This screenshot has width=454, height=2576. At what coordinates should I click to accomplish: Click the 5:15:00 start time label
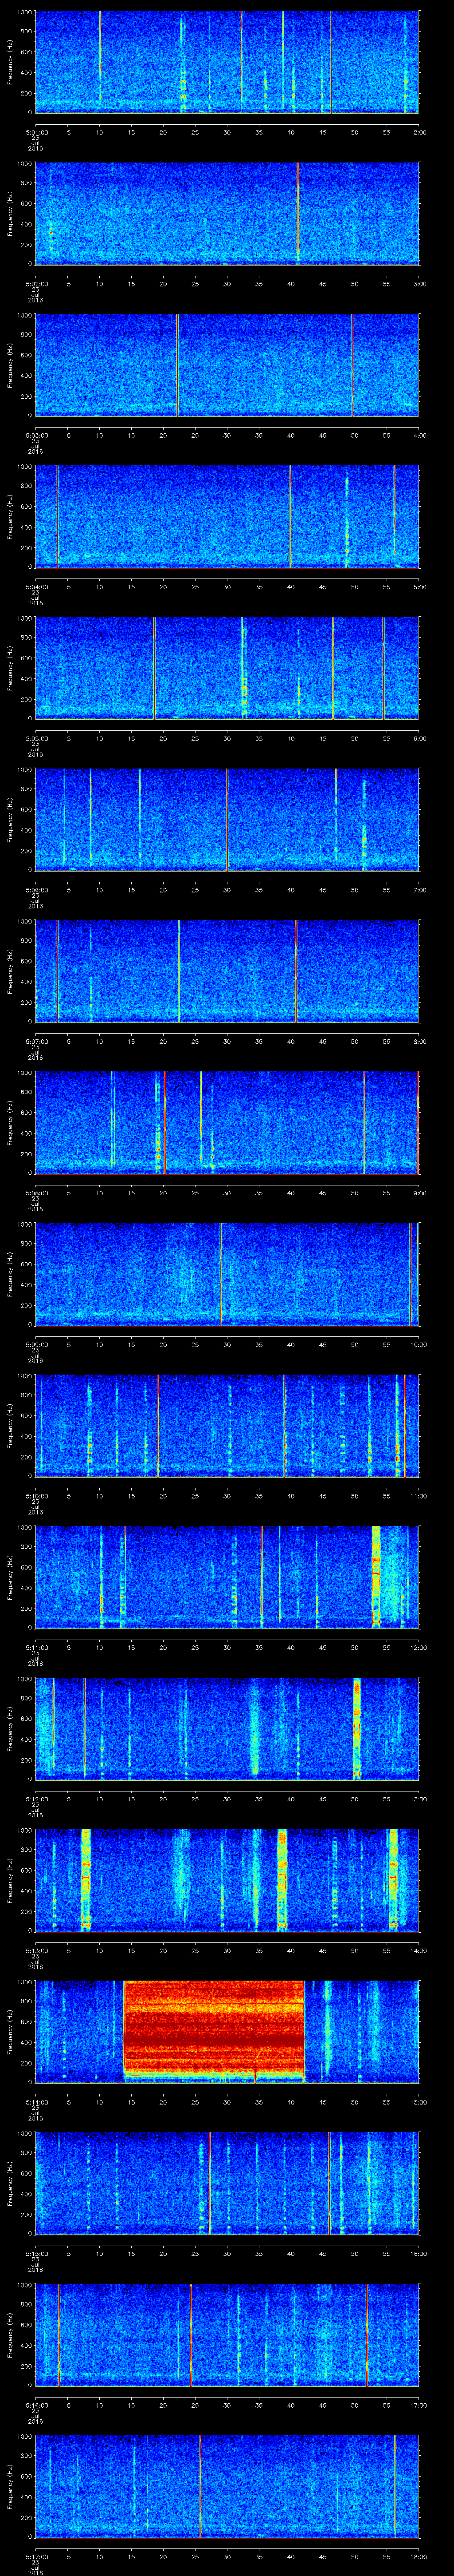36,2254
